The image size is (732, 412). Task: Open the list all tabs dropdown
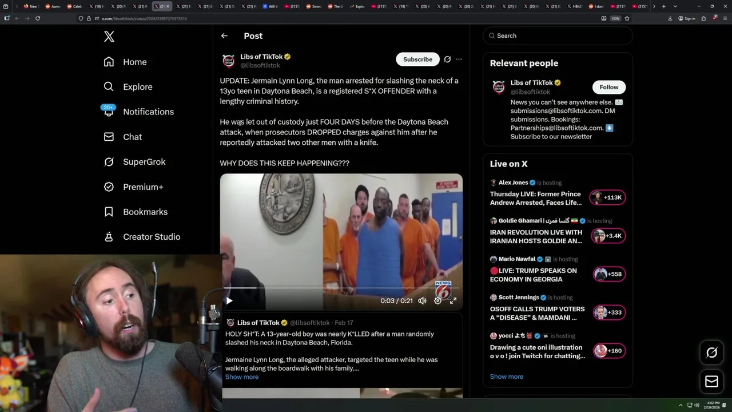[x=675, y=6]
